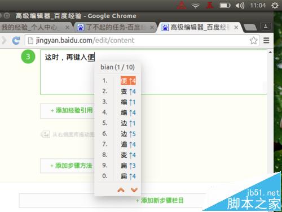Click the clock showing 11:04

tap(258, 5)
